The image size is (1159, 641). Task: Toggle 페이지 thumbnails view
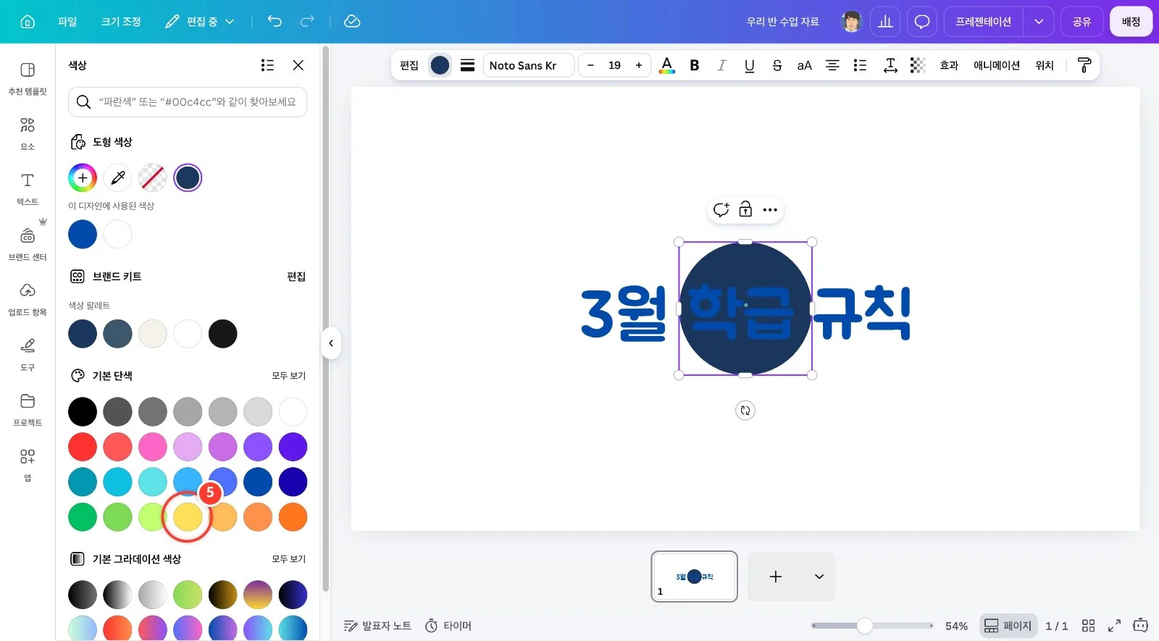click(x=1008, y=626)
